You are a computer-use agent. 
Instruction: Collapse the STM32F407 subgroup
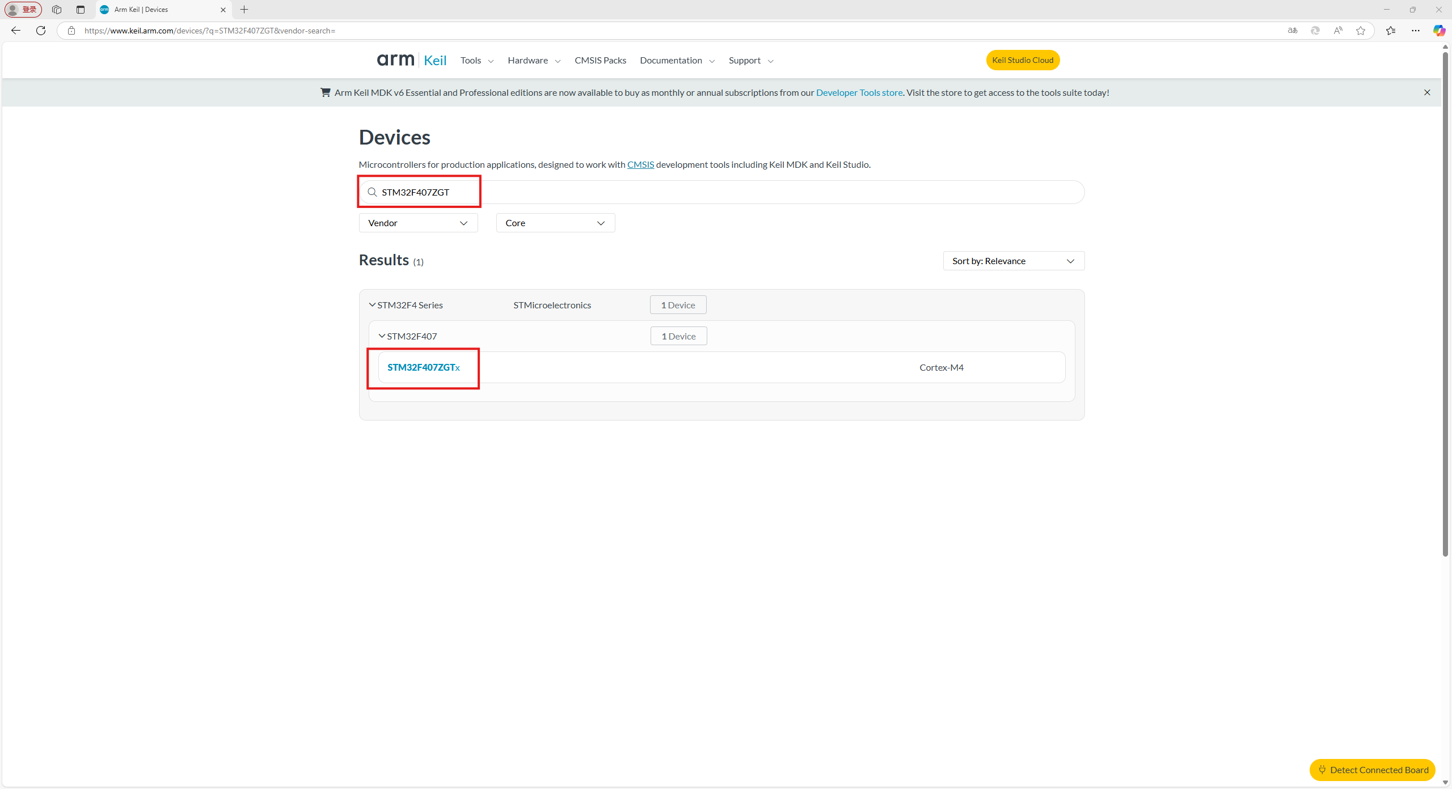(x=382, y=336)
